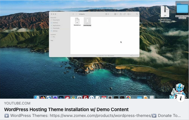Select the overview.png file
The height and width of the screenshot is (120, 189).
[87, 22]
